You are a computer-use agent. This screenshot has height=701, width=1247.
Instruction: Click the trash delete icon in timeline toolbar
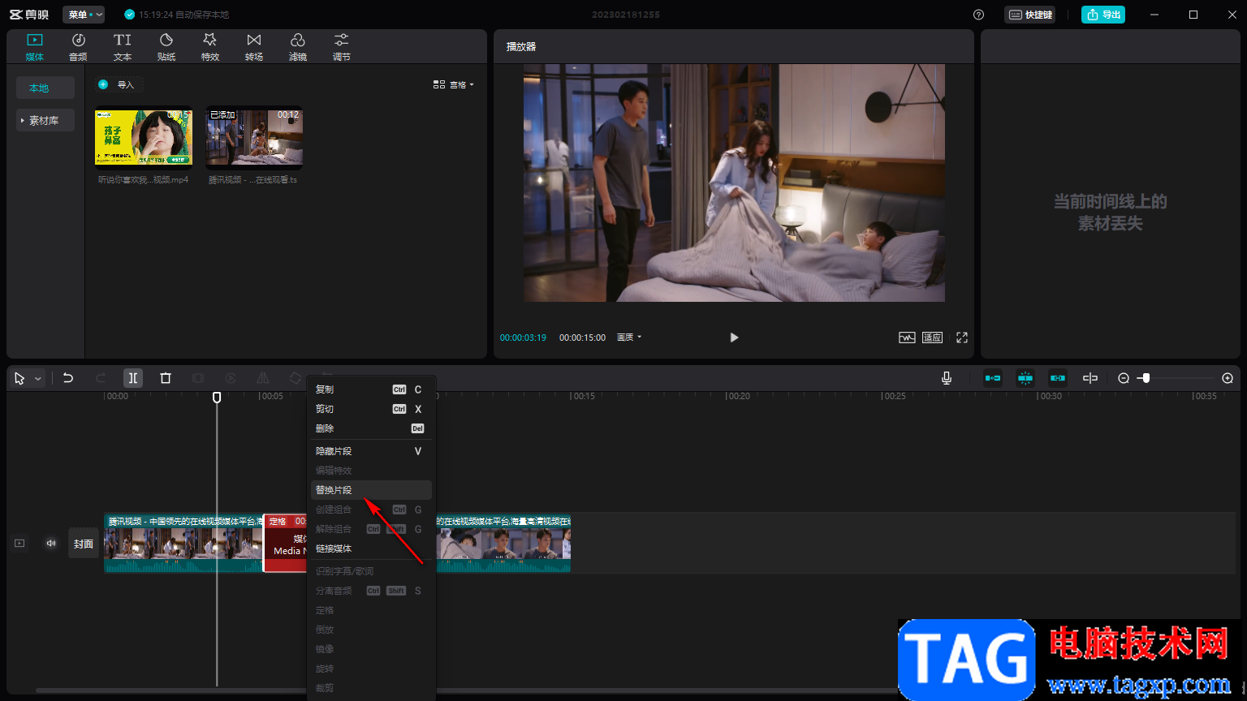166,378
